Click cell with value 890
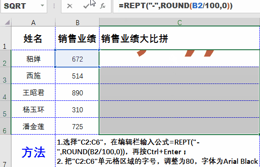 click(77, 93)
